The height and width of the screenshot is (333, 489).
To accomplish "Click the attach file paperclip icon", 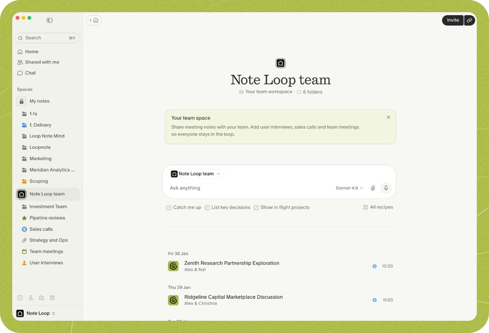I will coord(372,188).
